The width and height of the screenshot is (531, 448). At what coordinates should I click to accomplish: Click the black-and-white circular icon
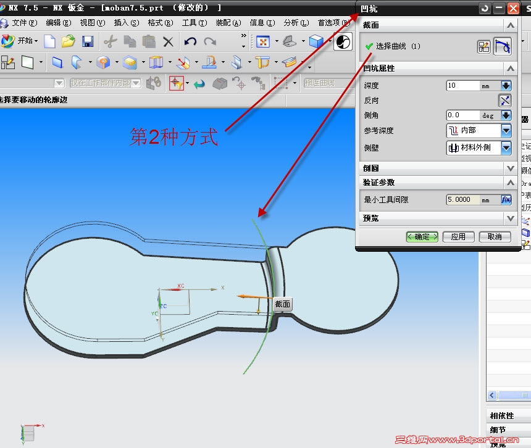coord(343,42)
